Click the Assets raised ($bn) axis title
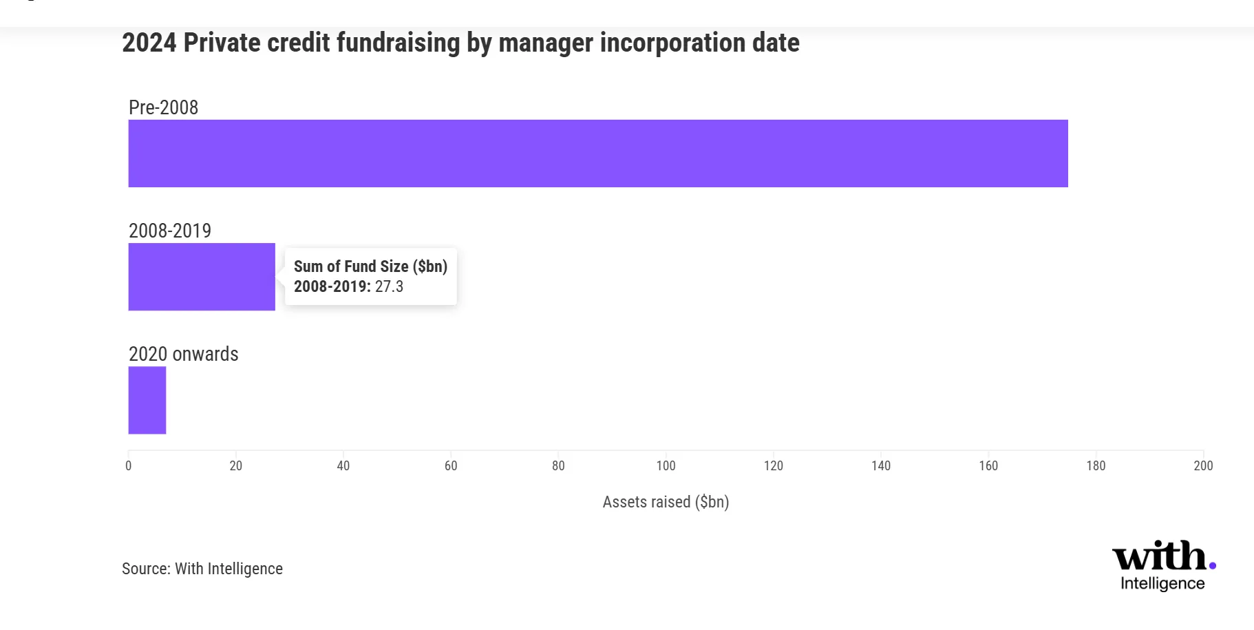1254x630 pixels. click(x=666, y=502)
